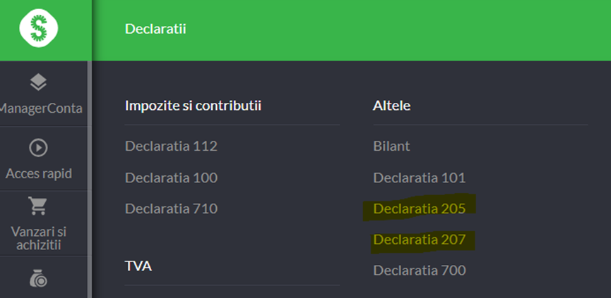This screenshot has width=611, height=298.
Task: Click Declaratia 101 under Altele
Action: coord(420,178)
